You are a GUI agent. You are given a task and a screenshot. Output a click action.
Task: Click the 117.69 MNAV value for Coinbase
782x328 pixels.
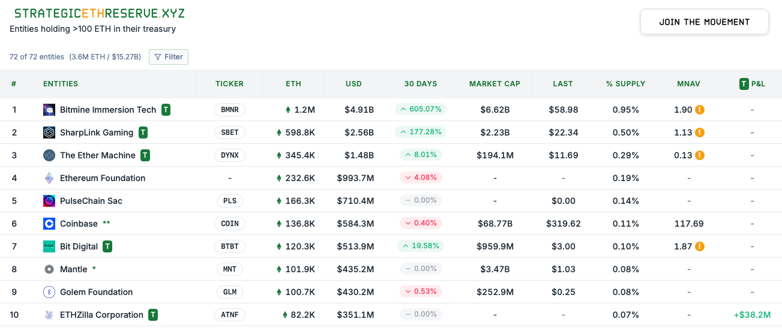[689, 224]
